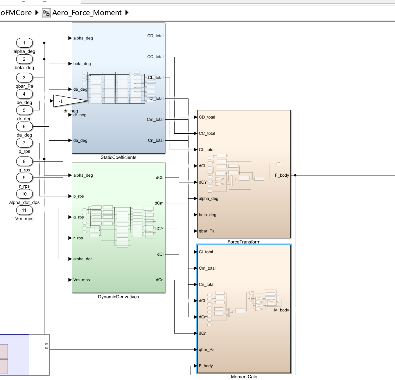Viewport: 395px width, 380px height.
Task: Click CC_total input port of ForceTransform
Action: (207, 134)
